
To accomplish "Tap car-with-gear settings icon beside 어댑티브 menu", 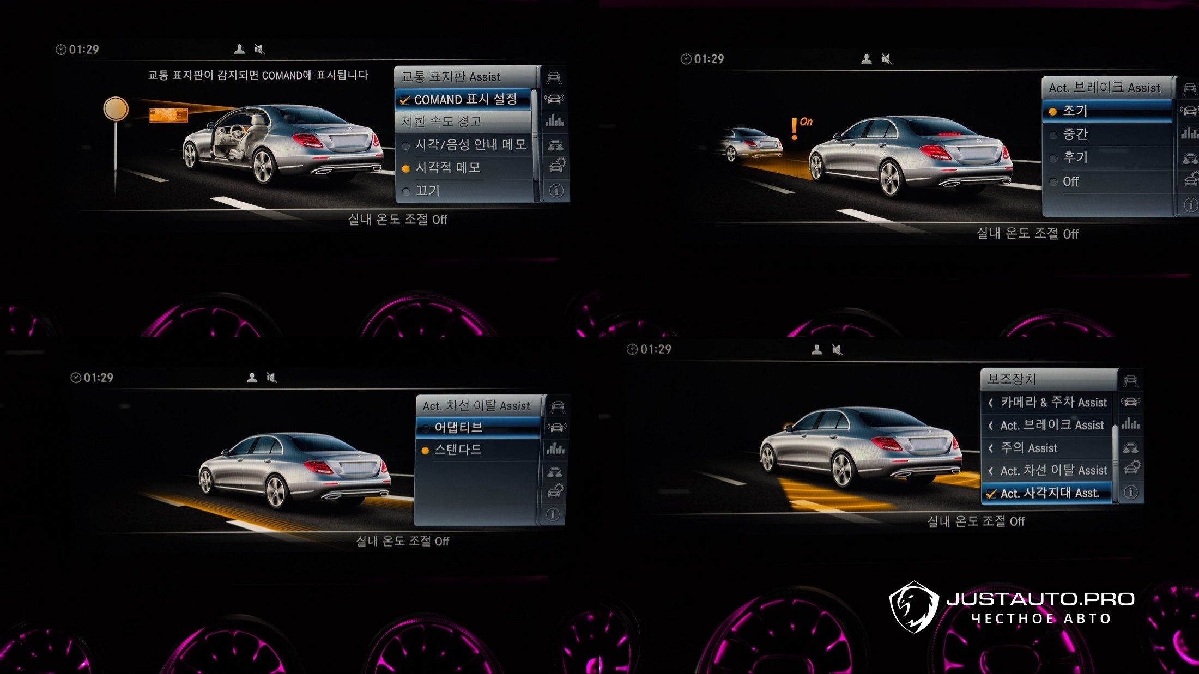I will click(x=555, y=491).
